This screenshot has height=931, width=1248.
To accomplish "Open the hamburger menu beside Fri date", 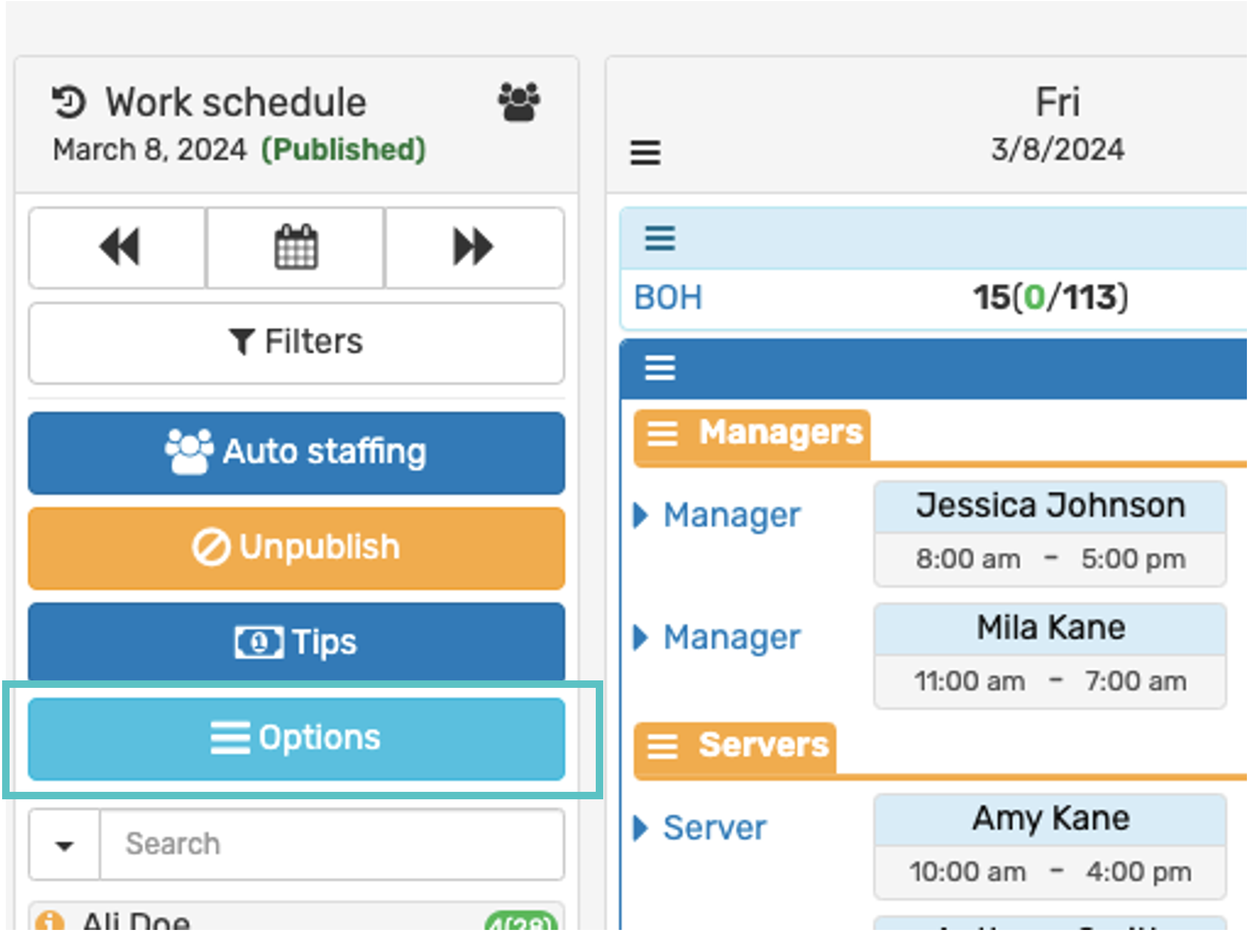I will 645,152.
